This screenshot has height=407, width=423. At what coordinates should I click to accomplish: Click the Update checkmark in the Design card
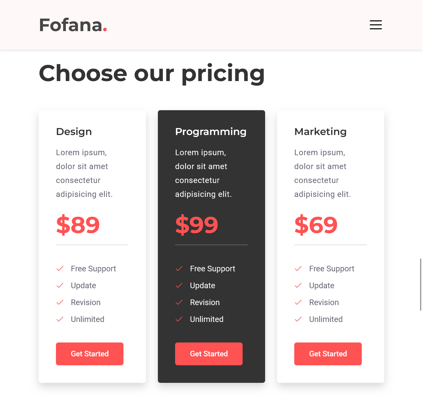point(60,285)
